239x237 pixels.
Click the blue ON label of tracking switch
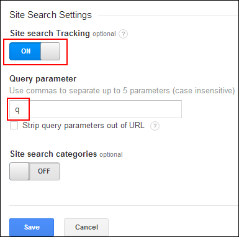(x=25, y=51)
